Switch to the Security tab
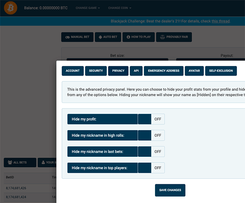Screen dimensions: 245x203 [x=96, y=71]
